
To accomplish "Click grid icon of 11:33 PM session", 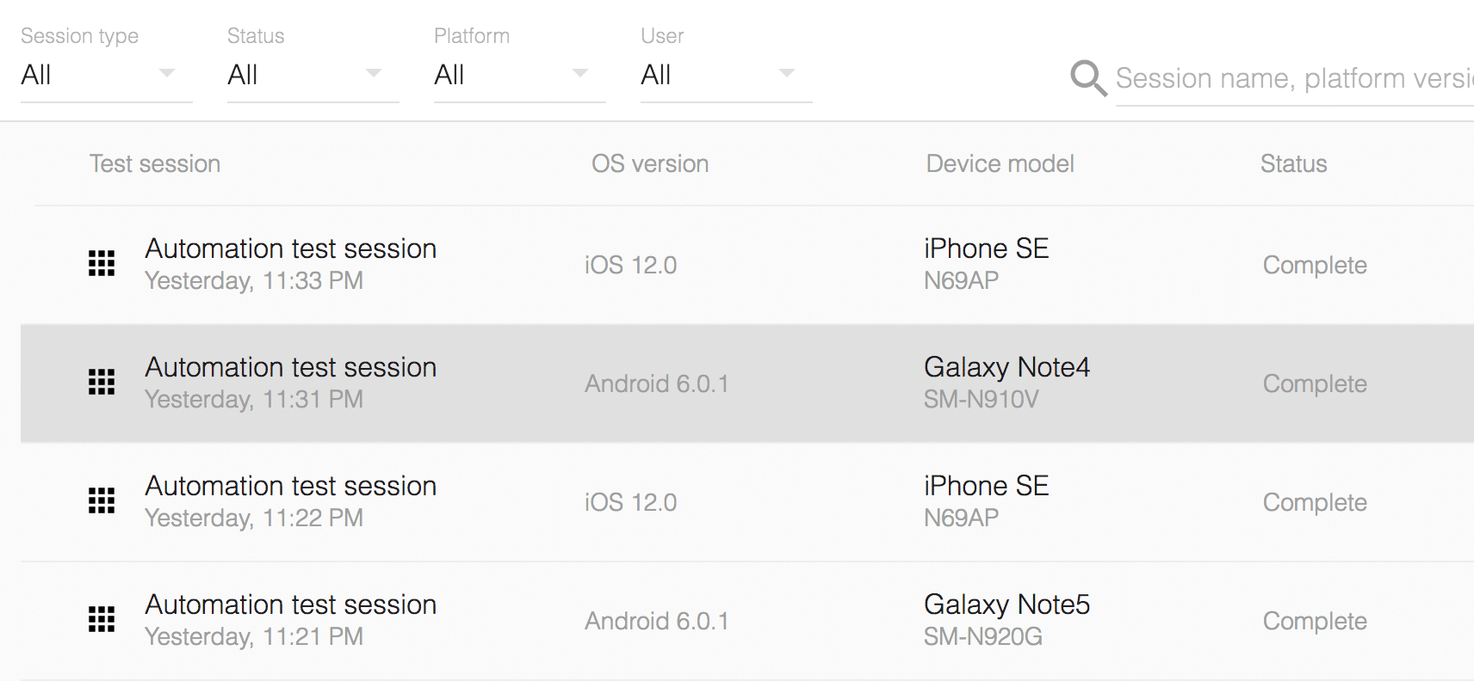I will [102, 263].
